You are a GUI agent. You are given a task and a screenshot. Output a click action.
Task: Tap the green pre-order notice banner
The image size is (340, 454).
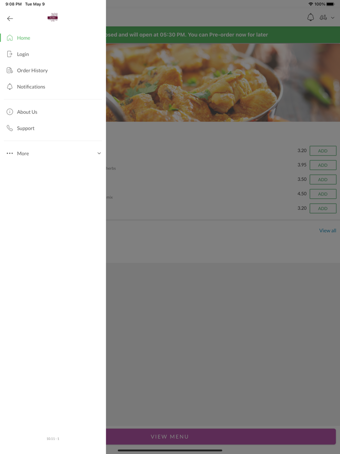point(223,35)
